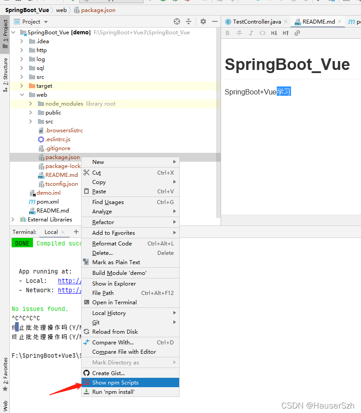Expand the http folder
Screen dimensions: 361x413
click(x=22, y=50)
